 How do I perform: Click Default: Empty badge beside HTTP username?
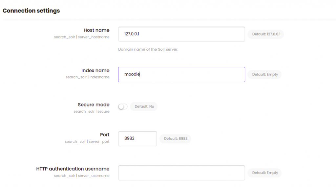(x=265, y=173)
